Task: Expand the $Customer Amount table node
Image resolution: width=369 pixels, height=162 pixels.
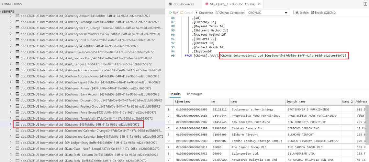Action: coord(11,88)
